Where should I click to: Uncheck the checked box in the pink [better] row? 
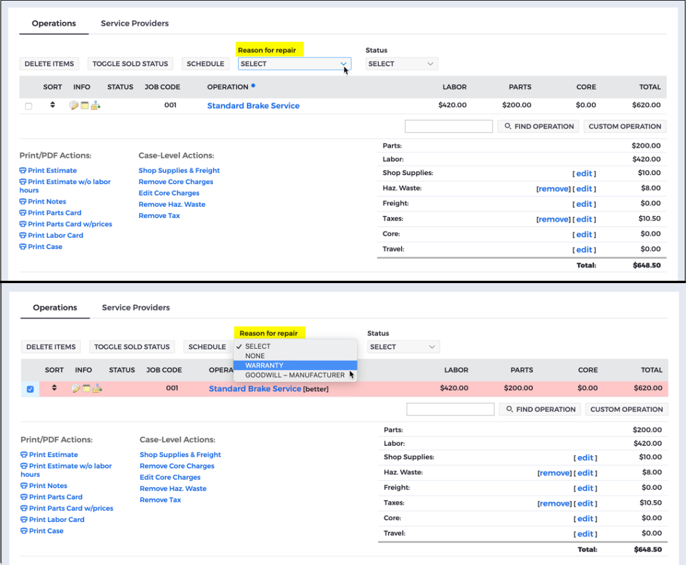pyautogui.click(x=30, y=389)
